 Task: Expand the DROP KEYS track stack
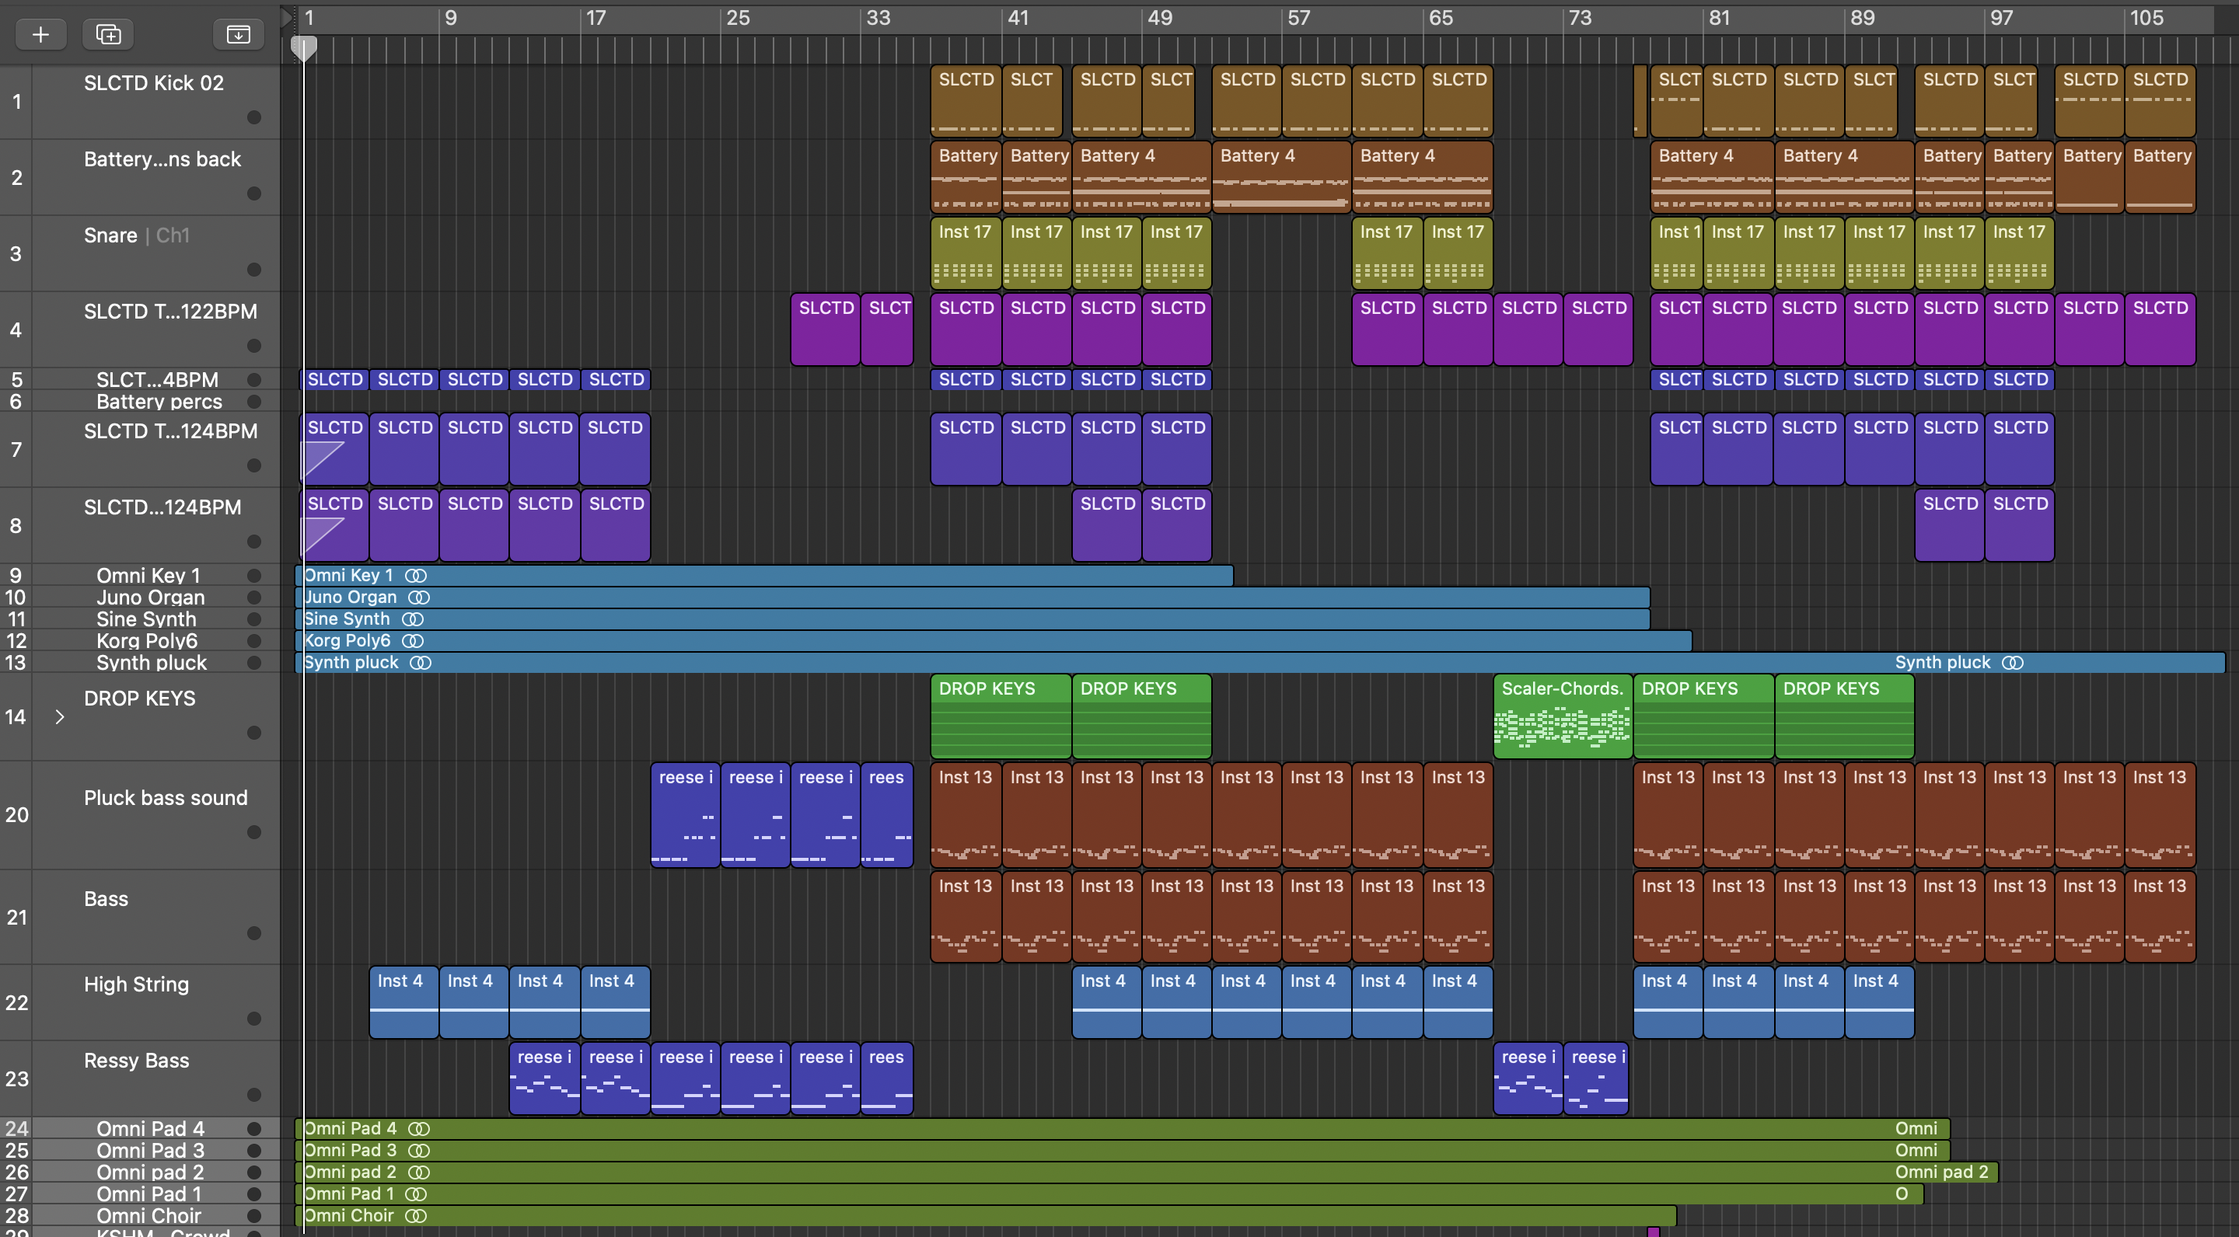pos(60,716)
